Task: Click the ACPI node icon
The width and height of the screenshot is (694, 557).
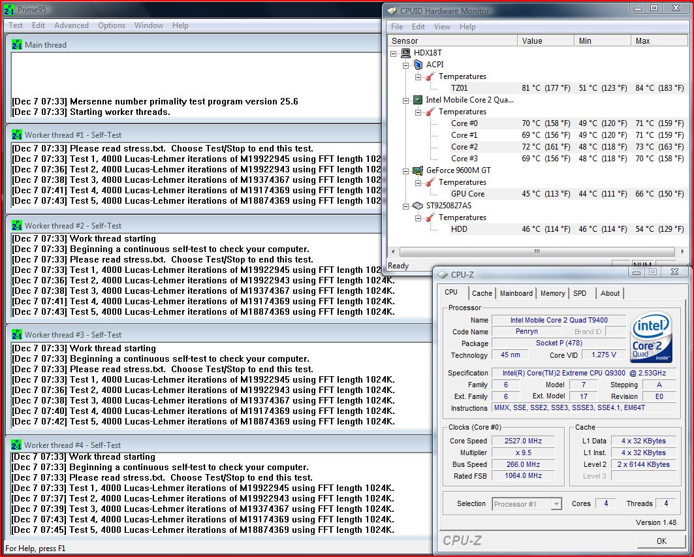Action: click(x=418, y=65)
